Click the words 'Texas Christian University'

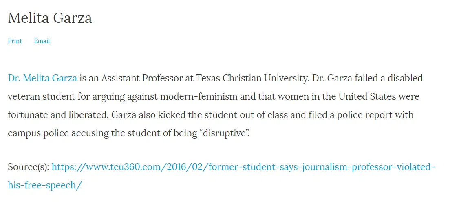[x=252, y=79]
